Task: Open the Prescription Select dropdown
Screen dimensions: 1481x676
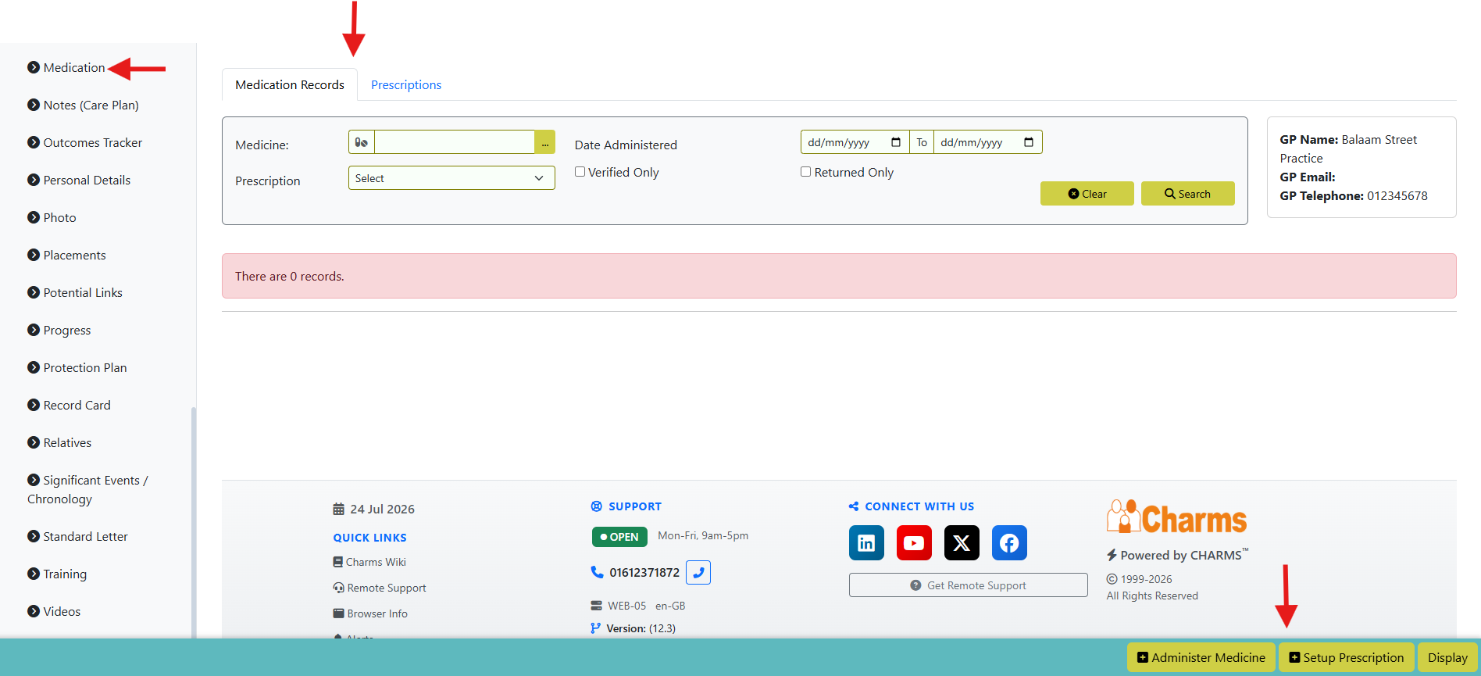Action: pyautogui.click(x=451, y=178)
